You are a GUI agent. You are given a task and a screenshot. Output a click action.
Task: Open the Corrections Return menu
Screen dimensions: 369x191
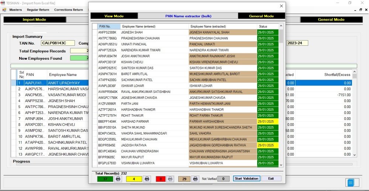coord(69,10)
